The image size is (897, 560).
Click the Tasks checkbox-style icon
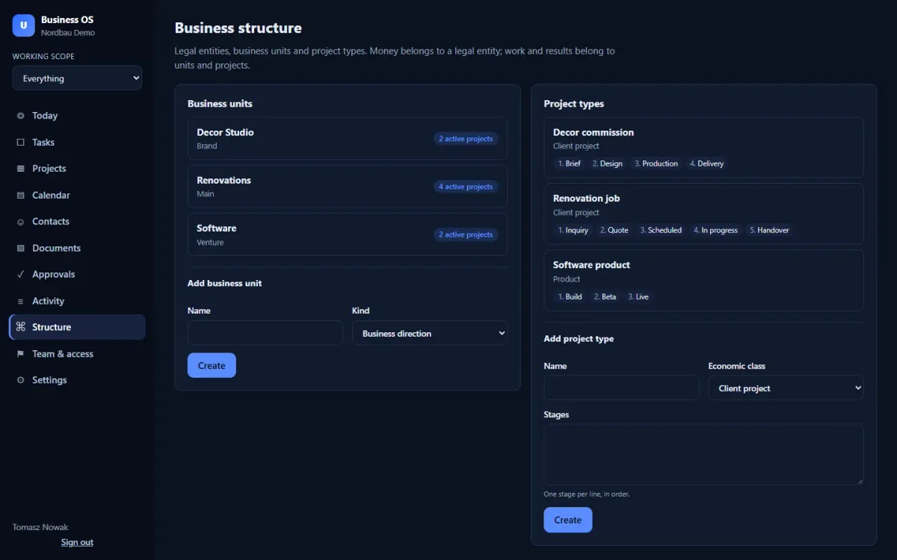pyautogui.click(x=20, y=143)
